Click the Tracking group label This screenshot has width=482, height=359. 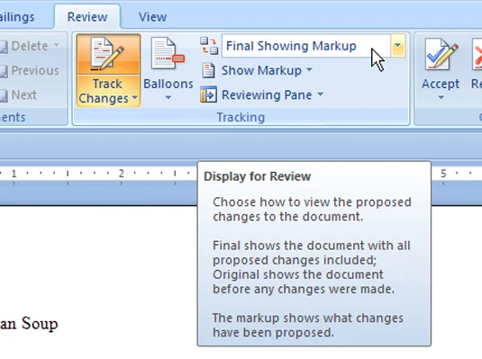[241, 117]
